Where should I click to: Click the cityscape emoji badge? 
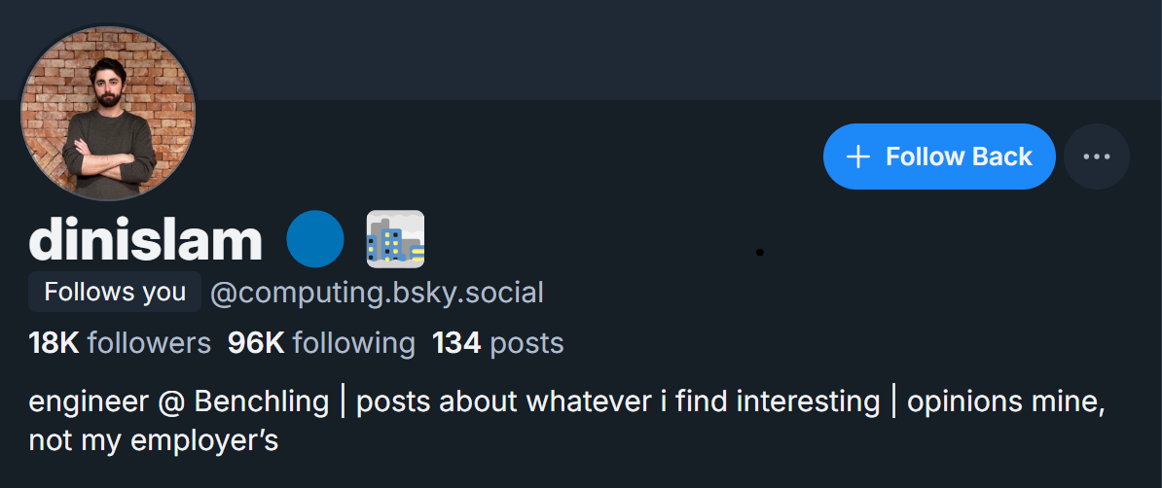395,239
